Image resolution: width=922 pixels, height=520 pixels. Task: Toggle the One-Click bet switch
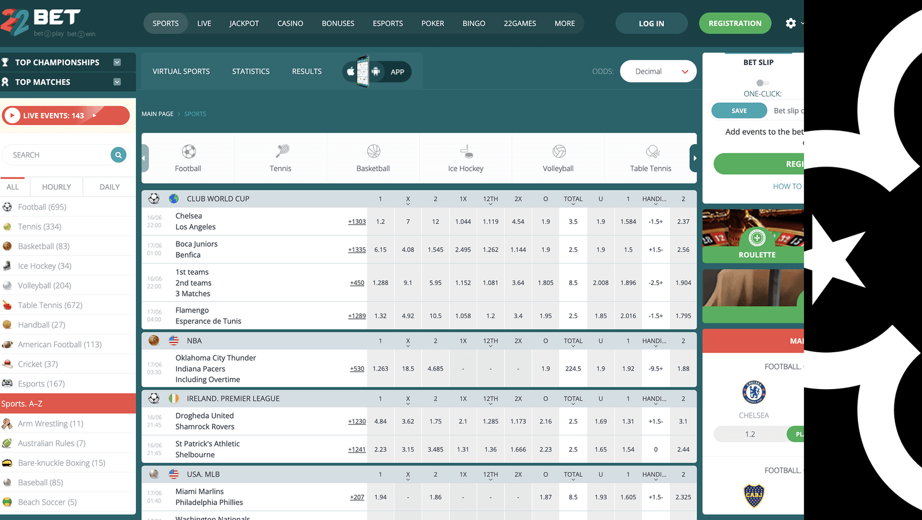(762, 83)
